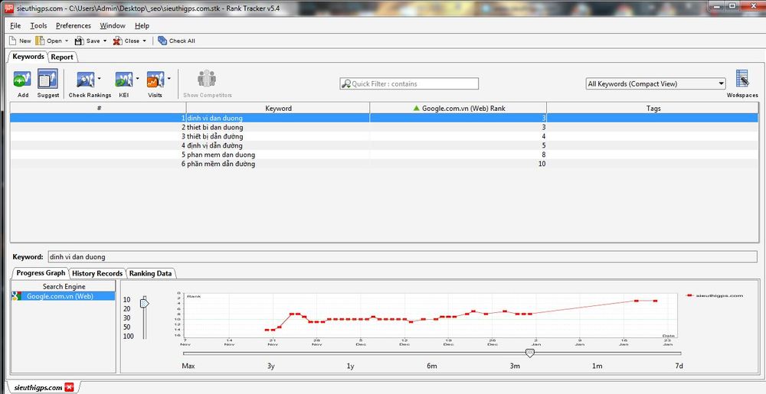Open the Workspaces icon
Viewport: 766px width, 394px height.
coord(742,79)
